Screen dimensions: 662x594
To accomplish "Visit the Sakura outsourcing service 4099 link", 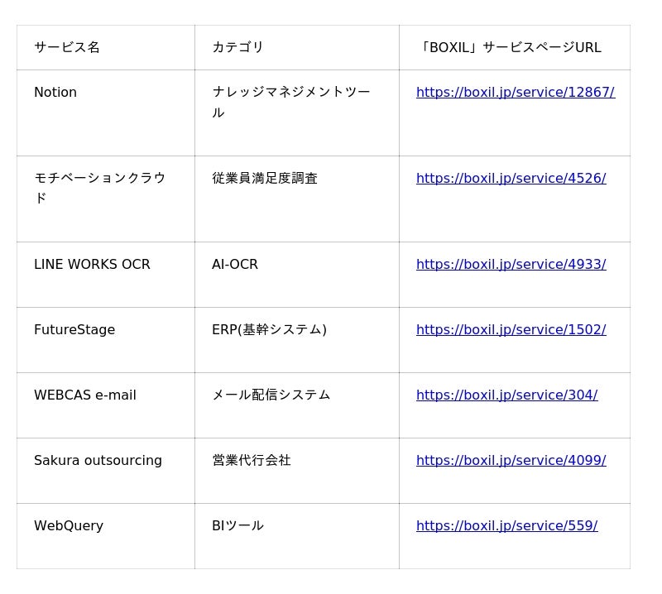I will click(x=511, y=461).
